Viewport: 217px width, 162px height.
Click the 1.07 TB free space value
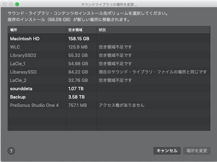76,89
